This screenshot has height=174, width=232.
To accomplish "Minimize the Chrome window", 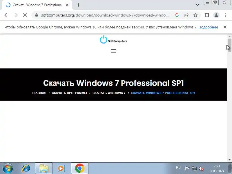I will point(208,3).
